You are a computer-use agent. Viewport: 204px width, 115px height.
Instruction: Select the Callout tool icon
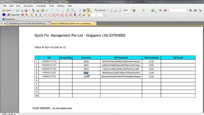[27, 15]
